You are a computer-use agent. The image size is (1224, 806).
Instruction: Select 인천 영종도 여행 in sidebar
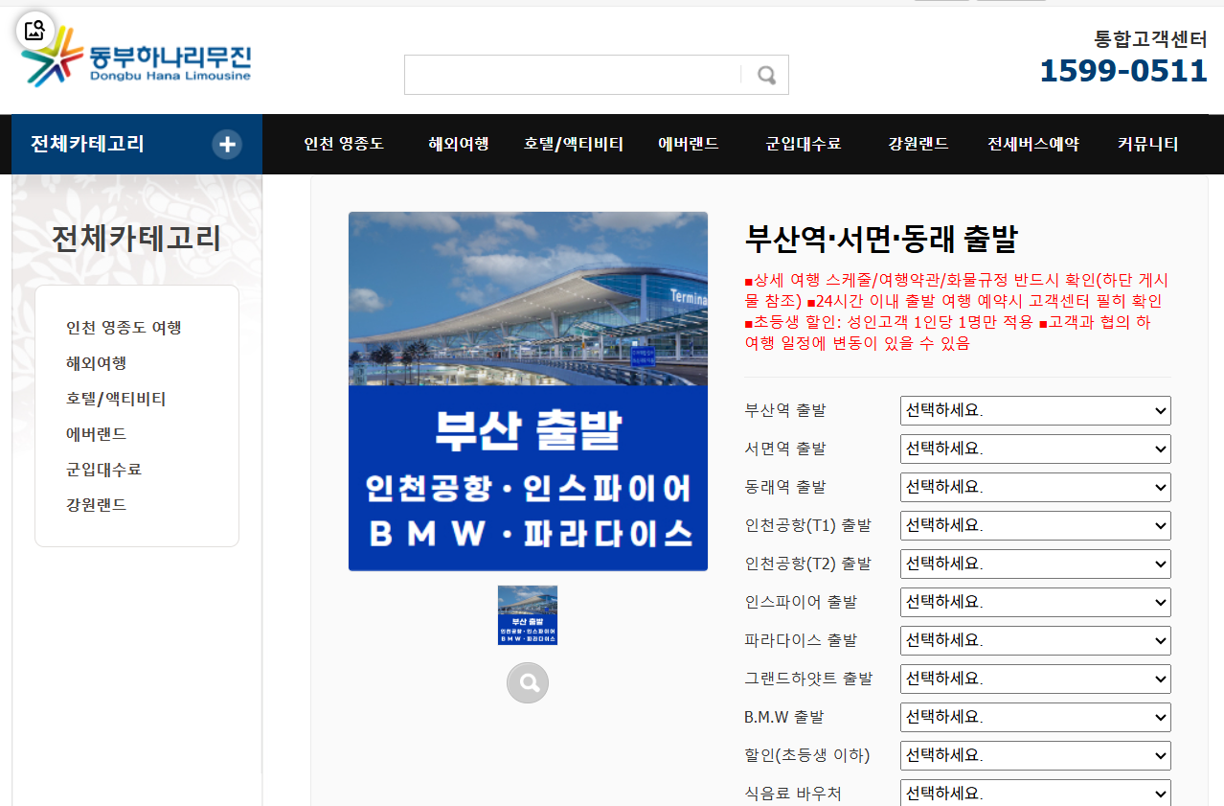coord(124,328)
